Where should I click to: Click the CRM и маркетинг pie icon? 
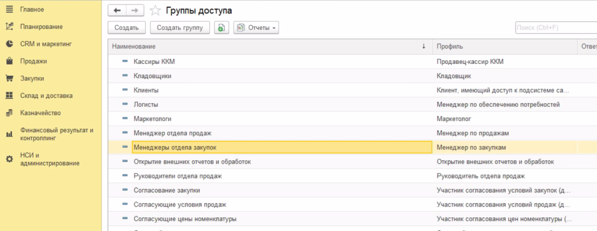(9, 43)
